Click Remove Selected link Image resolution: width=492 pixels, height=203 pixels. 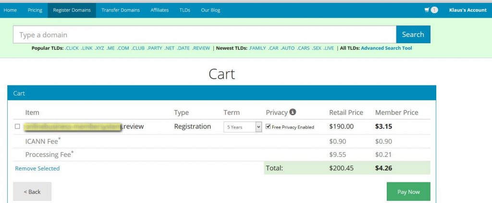[x=37, y=168]
